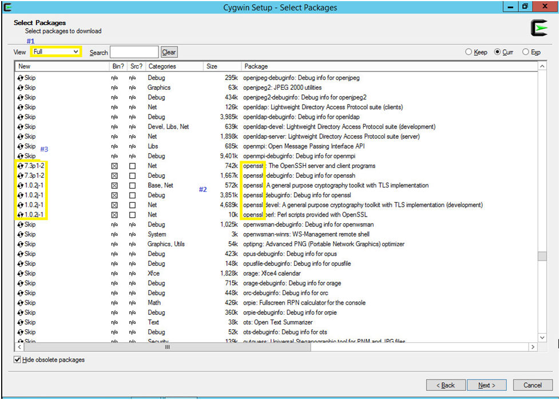Click the scroll-down arrow of package list
Viewport: 560px width, 400px height.
[x=542, y=338]
